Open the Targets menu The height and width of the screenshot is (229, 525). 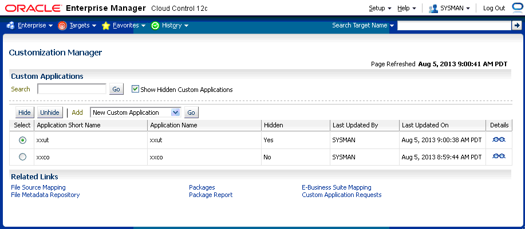(x=83, y=25)
